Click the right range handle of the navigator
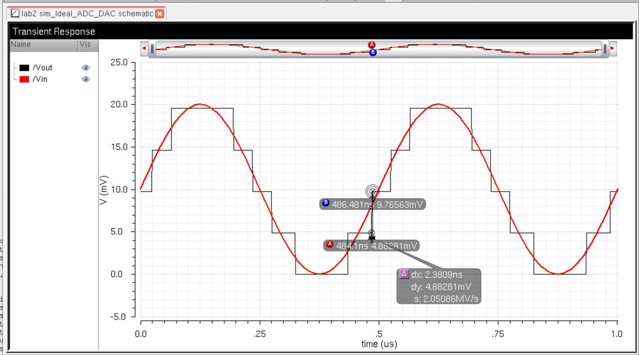639x355 pixels. (605, 48)
